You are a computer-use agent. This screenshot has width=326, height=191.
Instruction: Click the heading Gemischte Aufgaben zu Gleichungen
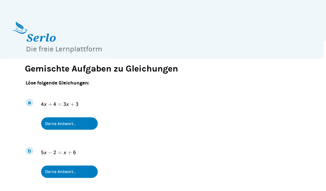coord(101,69)
